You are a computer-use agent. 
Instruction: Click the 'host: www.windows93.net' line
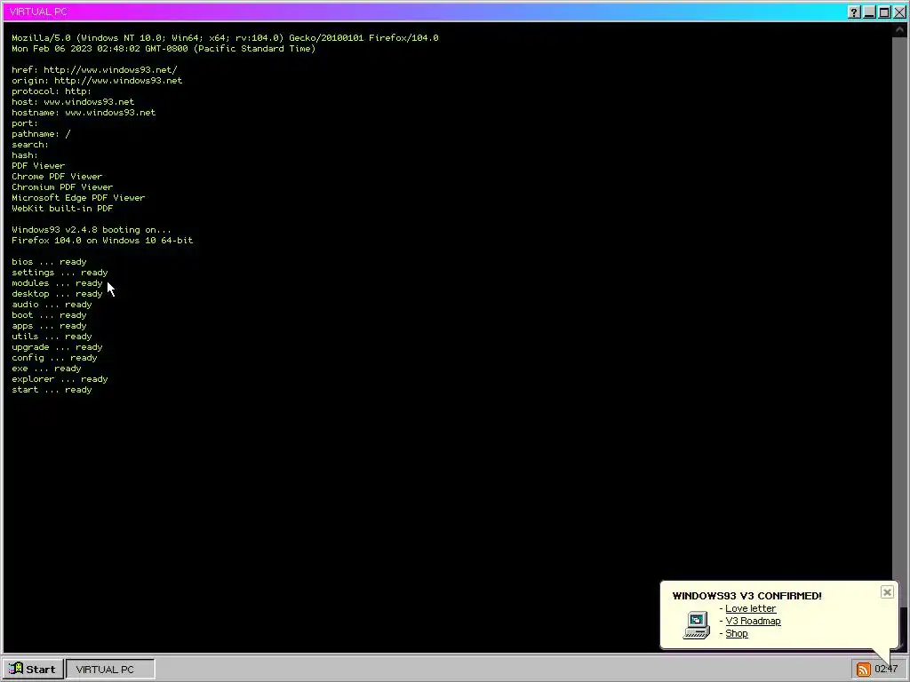[x=73, y=102]
